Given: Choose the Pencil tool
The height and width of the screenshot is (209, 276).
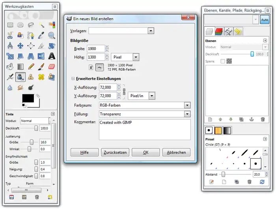Looking at the screenshot, I should point(31,67).
